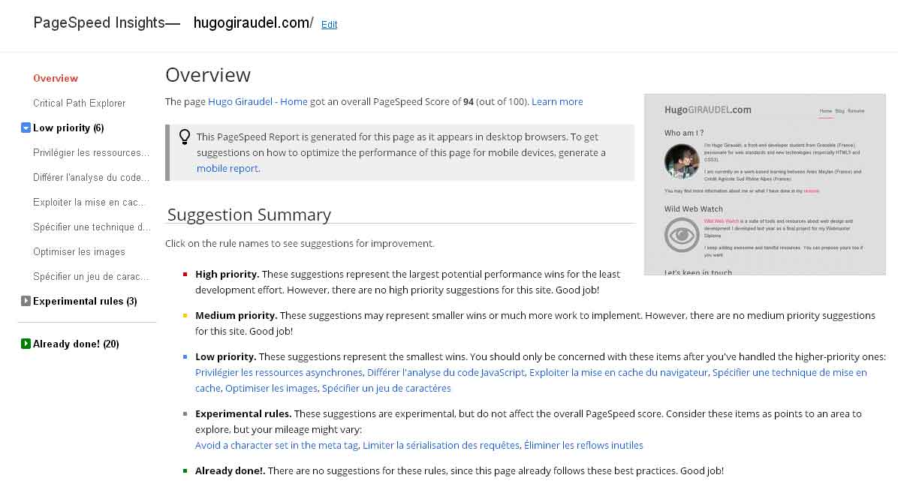Select sidebar item Différer l'analyse du code

coord(91,178)
